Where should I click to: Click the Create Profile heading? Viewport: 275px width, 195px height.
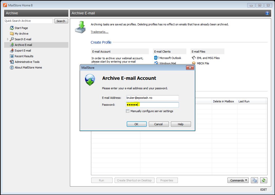click(x=101, y=42)
